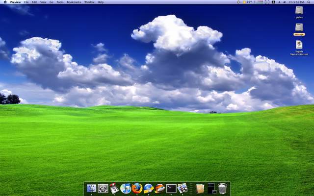Image resolution: width=314 pixels, height=196 pixels.
Task: Open the blue globe with yellow banner icon
Action: click(x=149, y=188)
